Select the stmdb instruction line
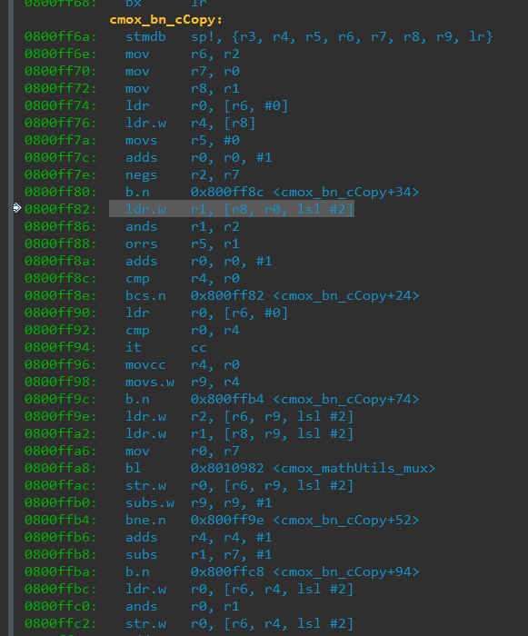This screenshot has width=528, height=636. (x=309, y=37)
